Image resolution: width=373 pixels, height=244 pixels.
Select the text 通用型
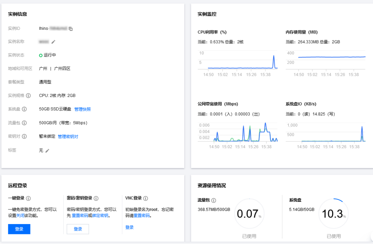point(45,82)
